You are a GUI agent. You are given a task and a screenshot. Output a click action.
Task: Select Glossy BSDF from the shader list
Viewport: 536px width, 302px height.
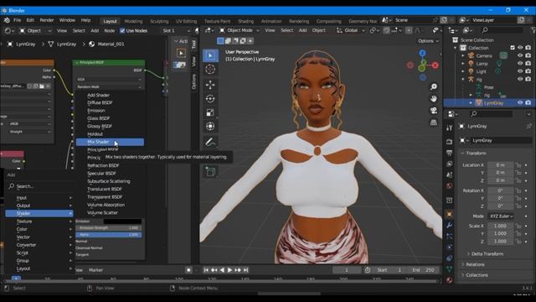tap(110, 127)
